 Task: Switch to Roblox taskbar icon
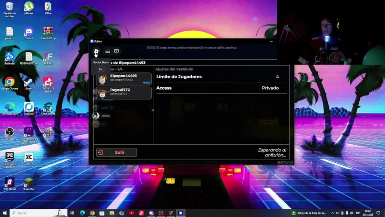181,213
